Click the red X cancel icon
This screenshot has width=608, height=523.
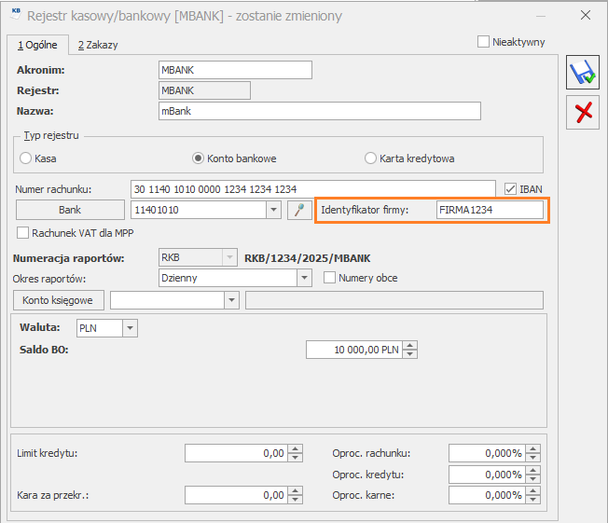pyautogui.click(x=584, y=113)
